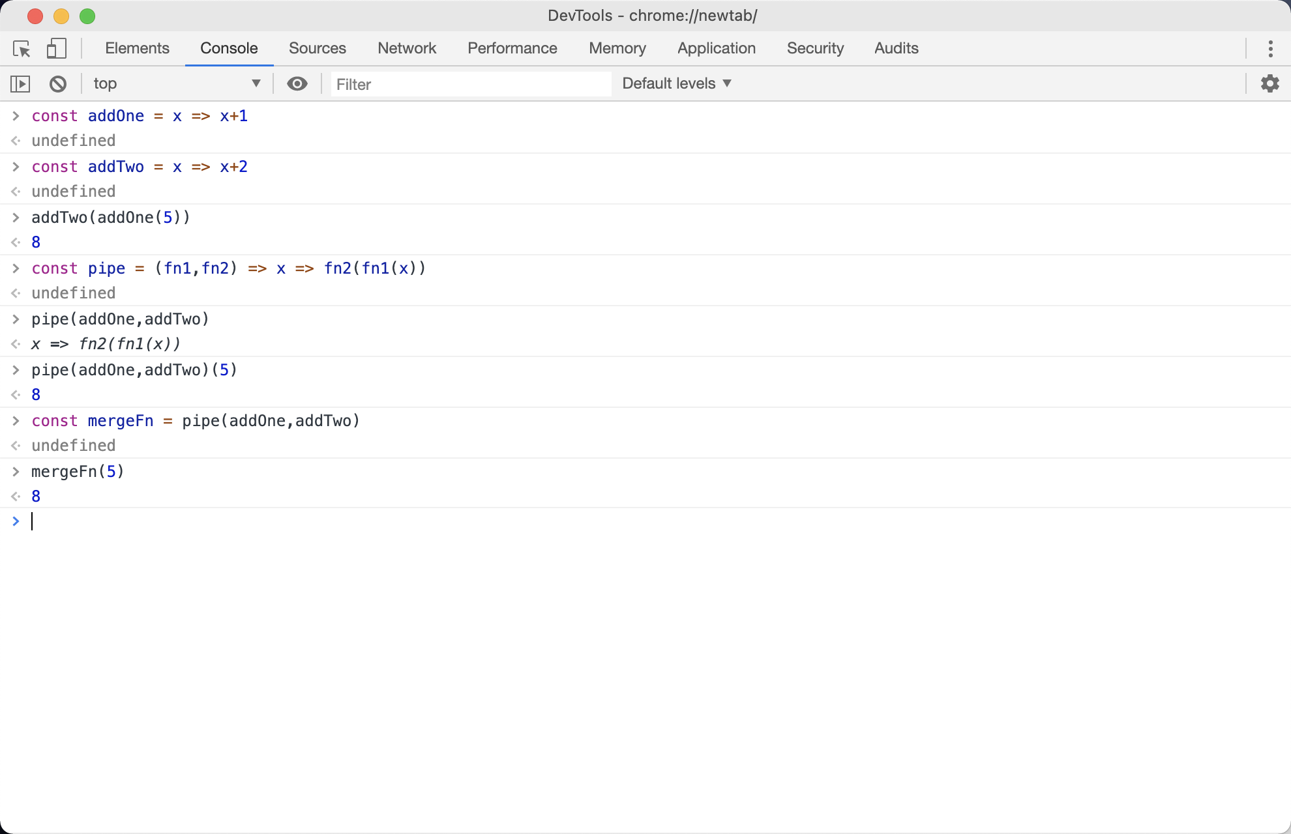Open the Default levels dropdown
The width and height of the screenshot is (1291, 834).
[x=677, y=83]
